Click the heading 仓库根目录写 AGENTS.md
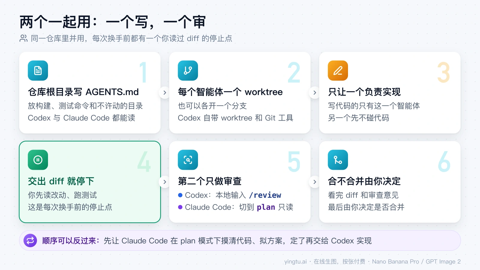480x270 pixels. (x=83, y=92)
